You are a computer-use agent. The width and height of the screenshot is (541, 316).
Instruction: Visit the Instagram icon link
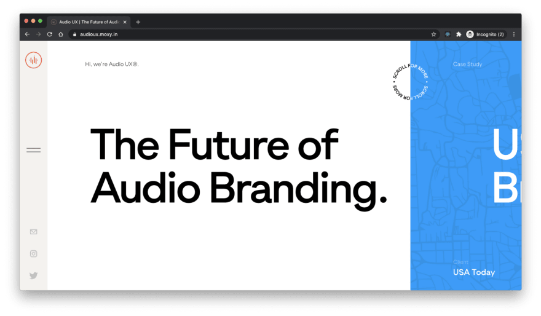coord(33,254)
